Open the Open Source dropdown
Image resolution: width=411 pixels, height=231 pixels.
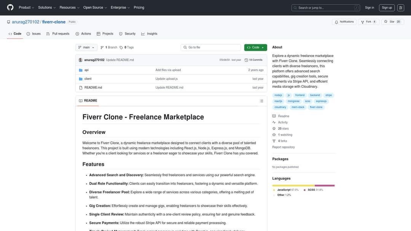[x=95, y=8]
